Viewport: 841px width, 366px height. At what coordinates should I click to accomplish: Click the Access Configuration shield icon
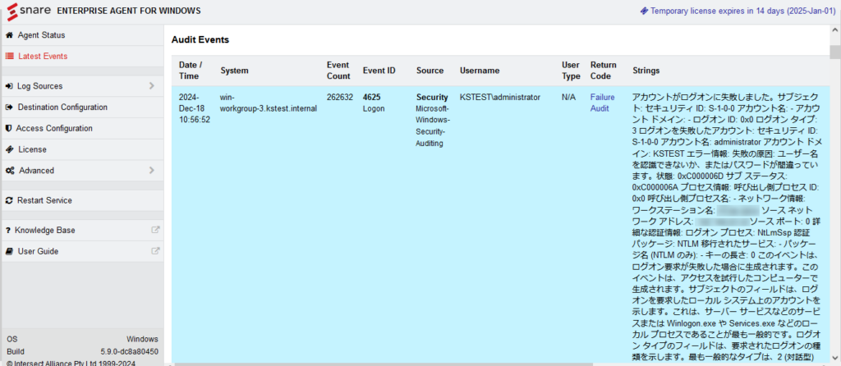click(x=8, y=129)
